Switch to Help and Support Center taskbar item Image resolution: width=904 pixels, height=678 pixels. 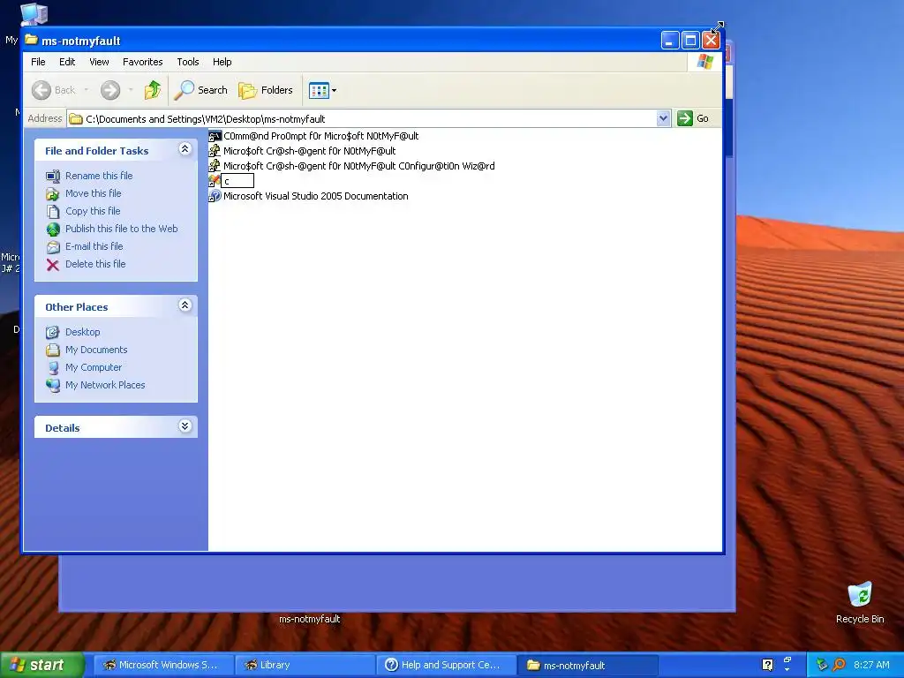pos(446,665)
